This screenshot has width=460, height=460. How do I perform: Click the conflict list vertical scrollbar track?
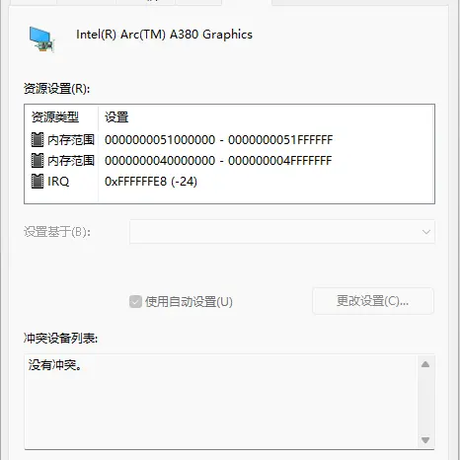pyautogui.click(x=425, y=402)
